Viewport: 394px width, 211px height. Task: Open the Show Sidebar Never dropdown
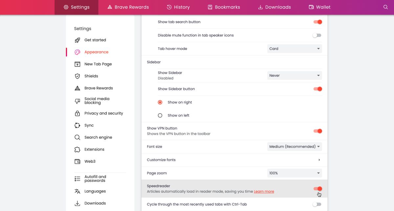(x=294, y=75)
